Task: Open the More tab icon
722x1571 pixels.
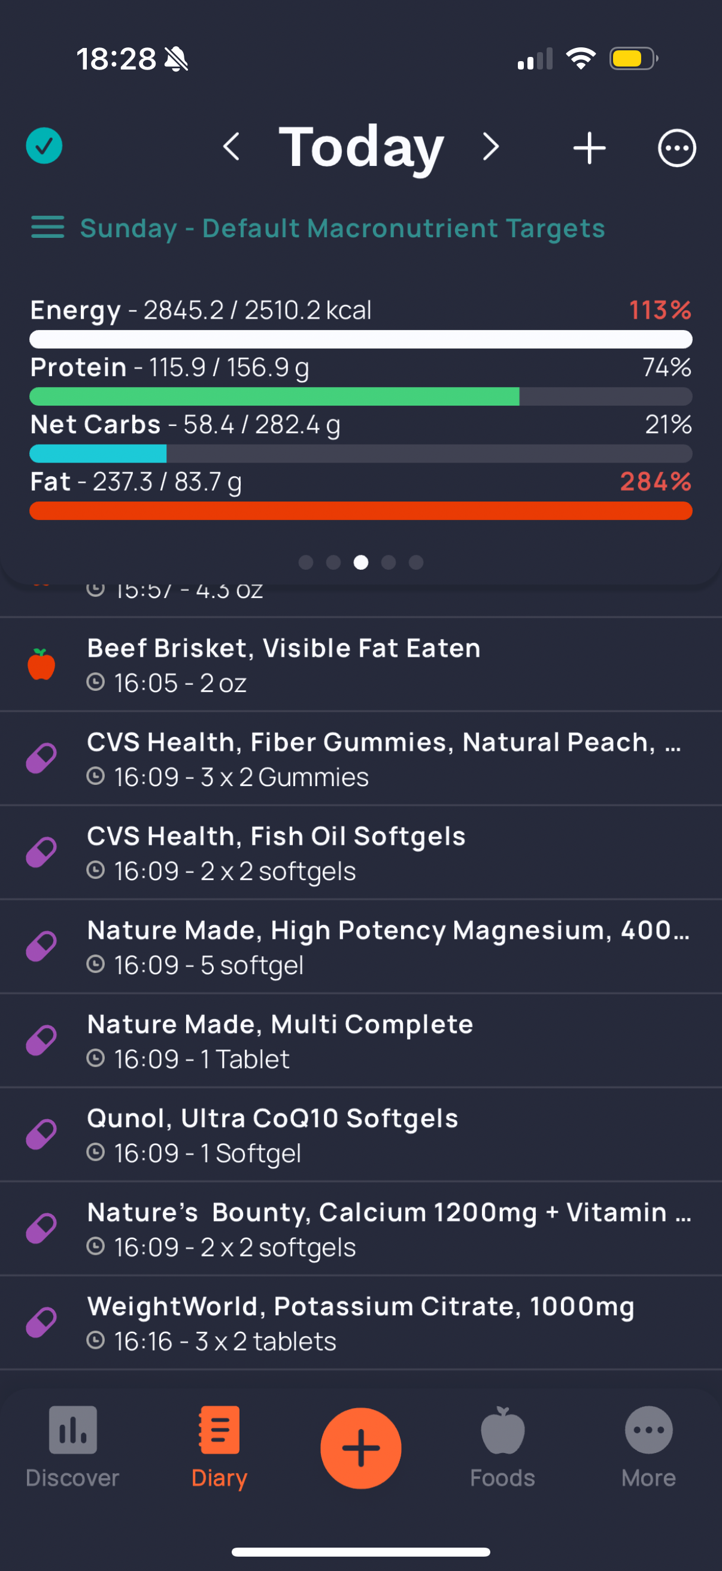Action: point(648,1431)
